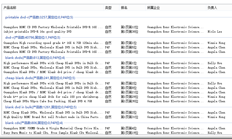Collapse the blank dvd in bulk group
The width and height of the screenshot is (232, 139).
[x=41, y=107]
